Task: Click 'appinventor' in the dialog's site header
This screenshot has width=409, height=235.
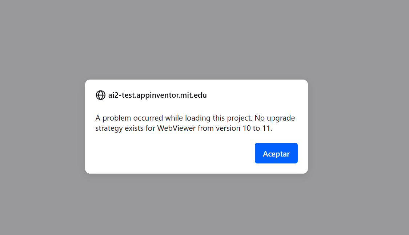Action: tap(158, 95)
